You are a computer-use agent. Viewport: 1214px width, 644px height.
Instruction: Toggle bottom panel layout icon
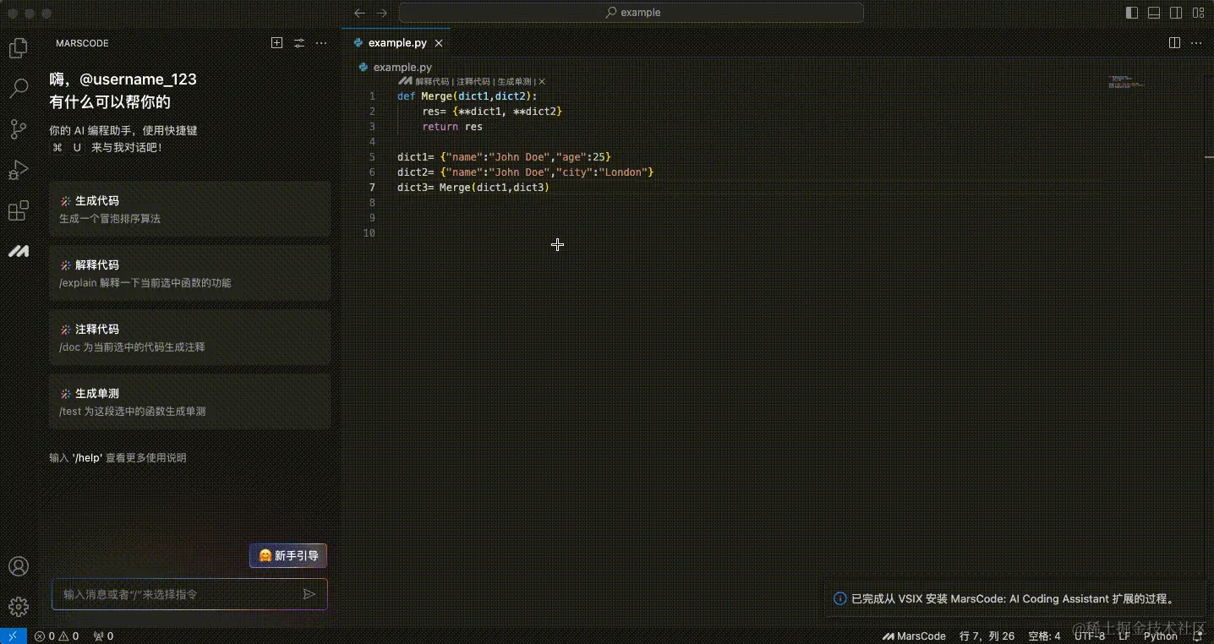(1154, 13)
